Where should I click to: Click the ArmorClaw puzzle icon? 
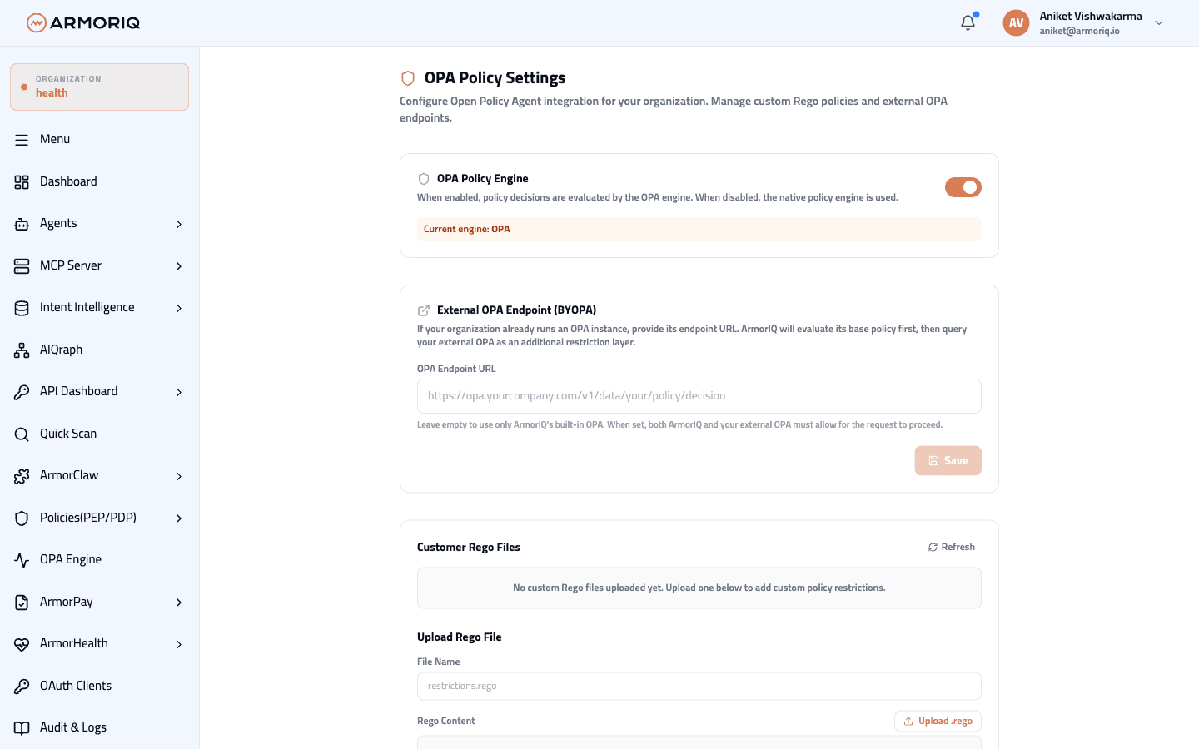(x=22, y=476)
